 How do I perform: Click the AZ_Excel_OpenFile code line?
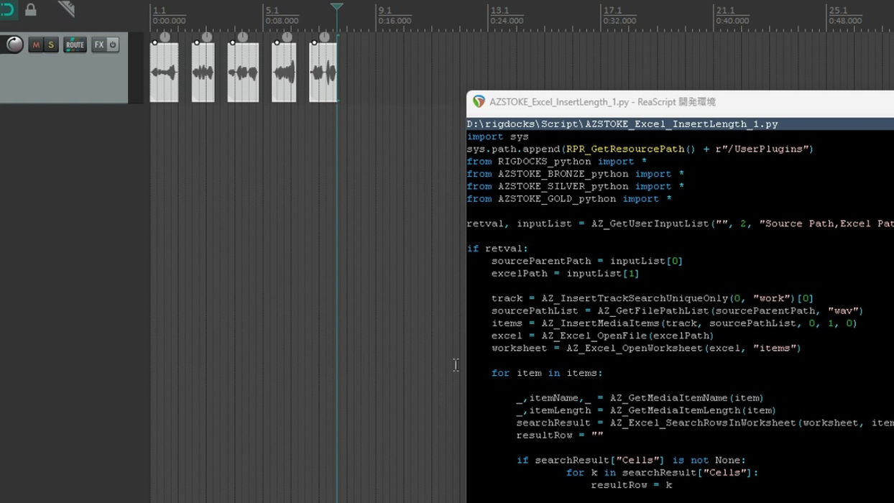[x=602, y=336]
